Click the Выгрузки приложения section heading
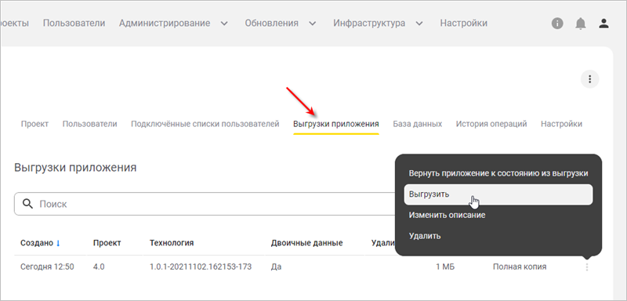 (75, 168)
